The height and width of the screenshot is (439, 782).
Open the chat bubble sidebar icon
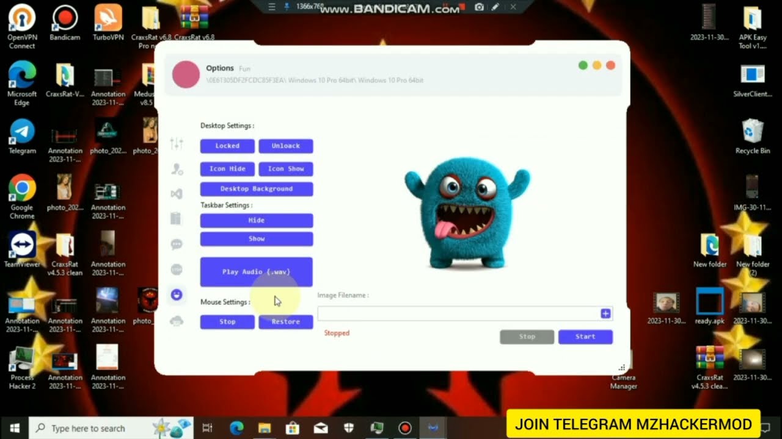(177, 244)
